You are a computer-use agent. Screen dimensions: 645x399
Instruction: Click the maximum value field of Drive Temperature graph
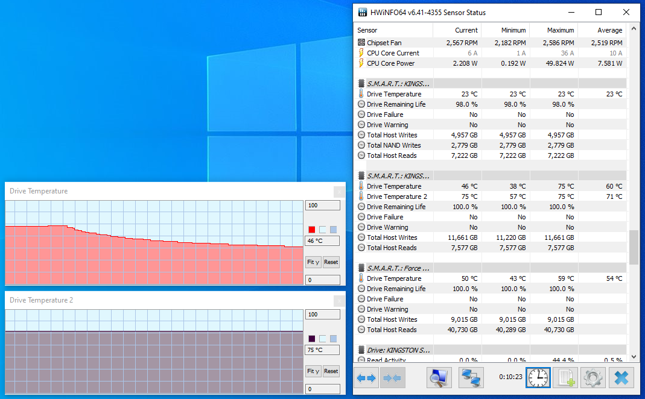(322, 205)
